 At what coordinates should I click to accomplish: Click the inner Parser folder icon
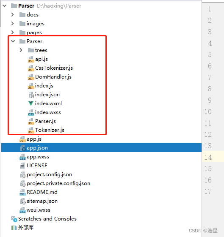22,41
